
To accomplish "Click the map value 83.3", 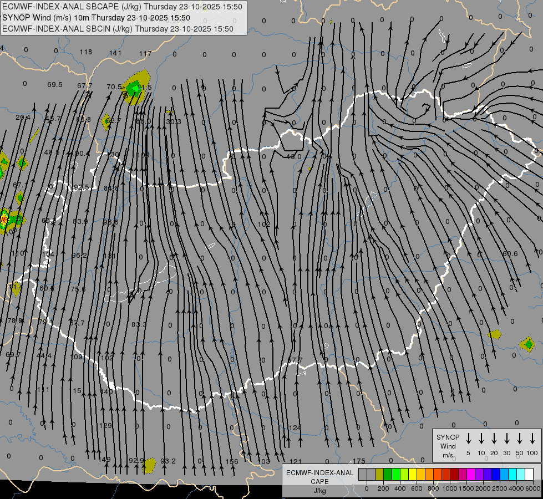I will click(139, 325).
